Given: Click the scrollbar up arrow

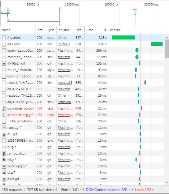Looking at the screenshot, I should pos(167,37).
